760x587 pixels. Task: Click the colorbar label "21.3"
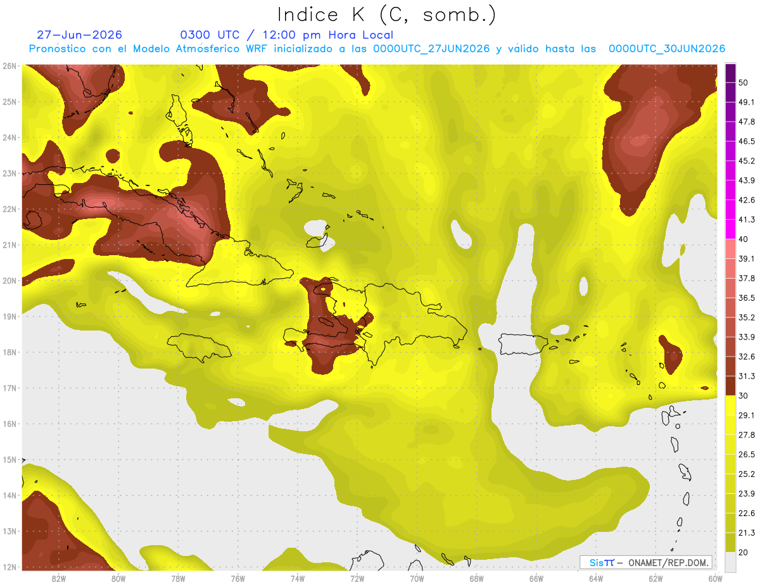pos(747,533)
